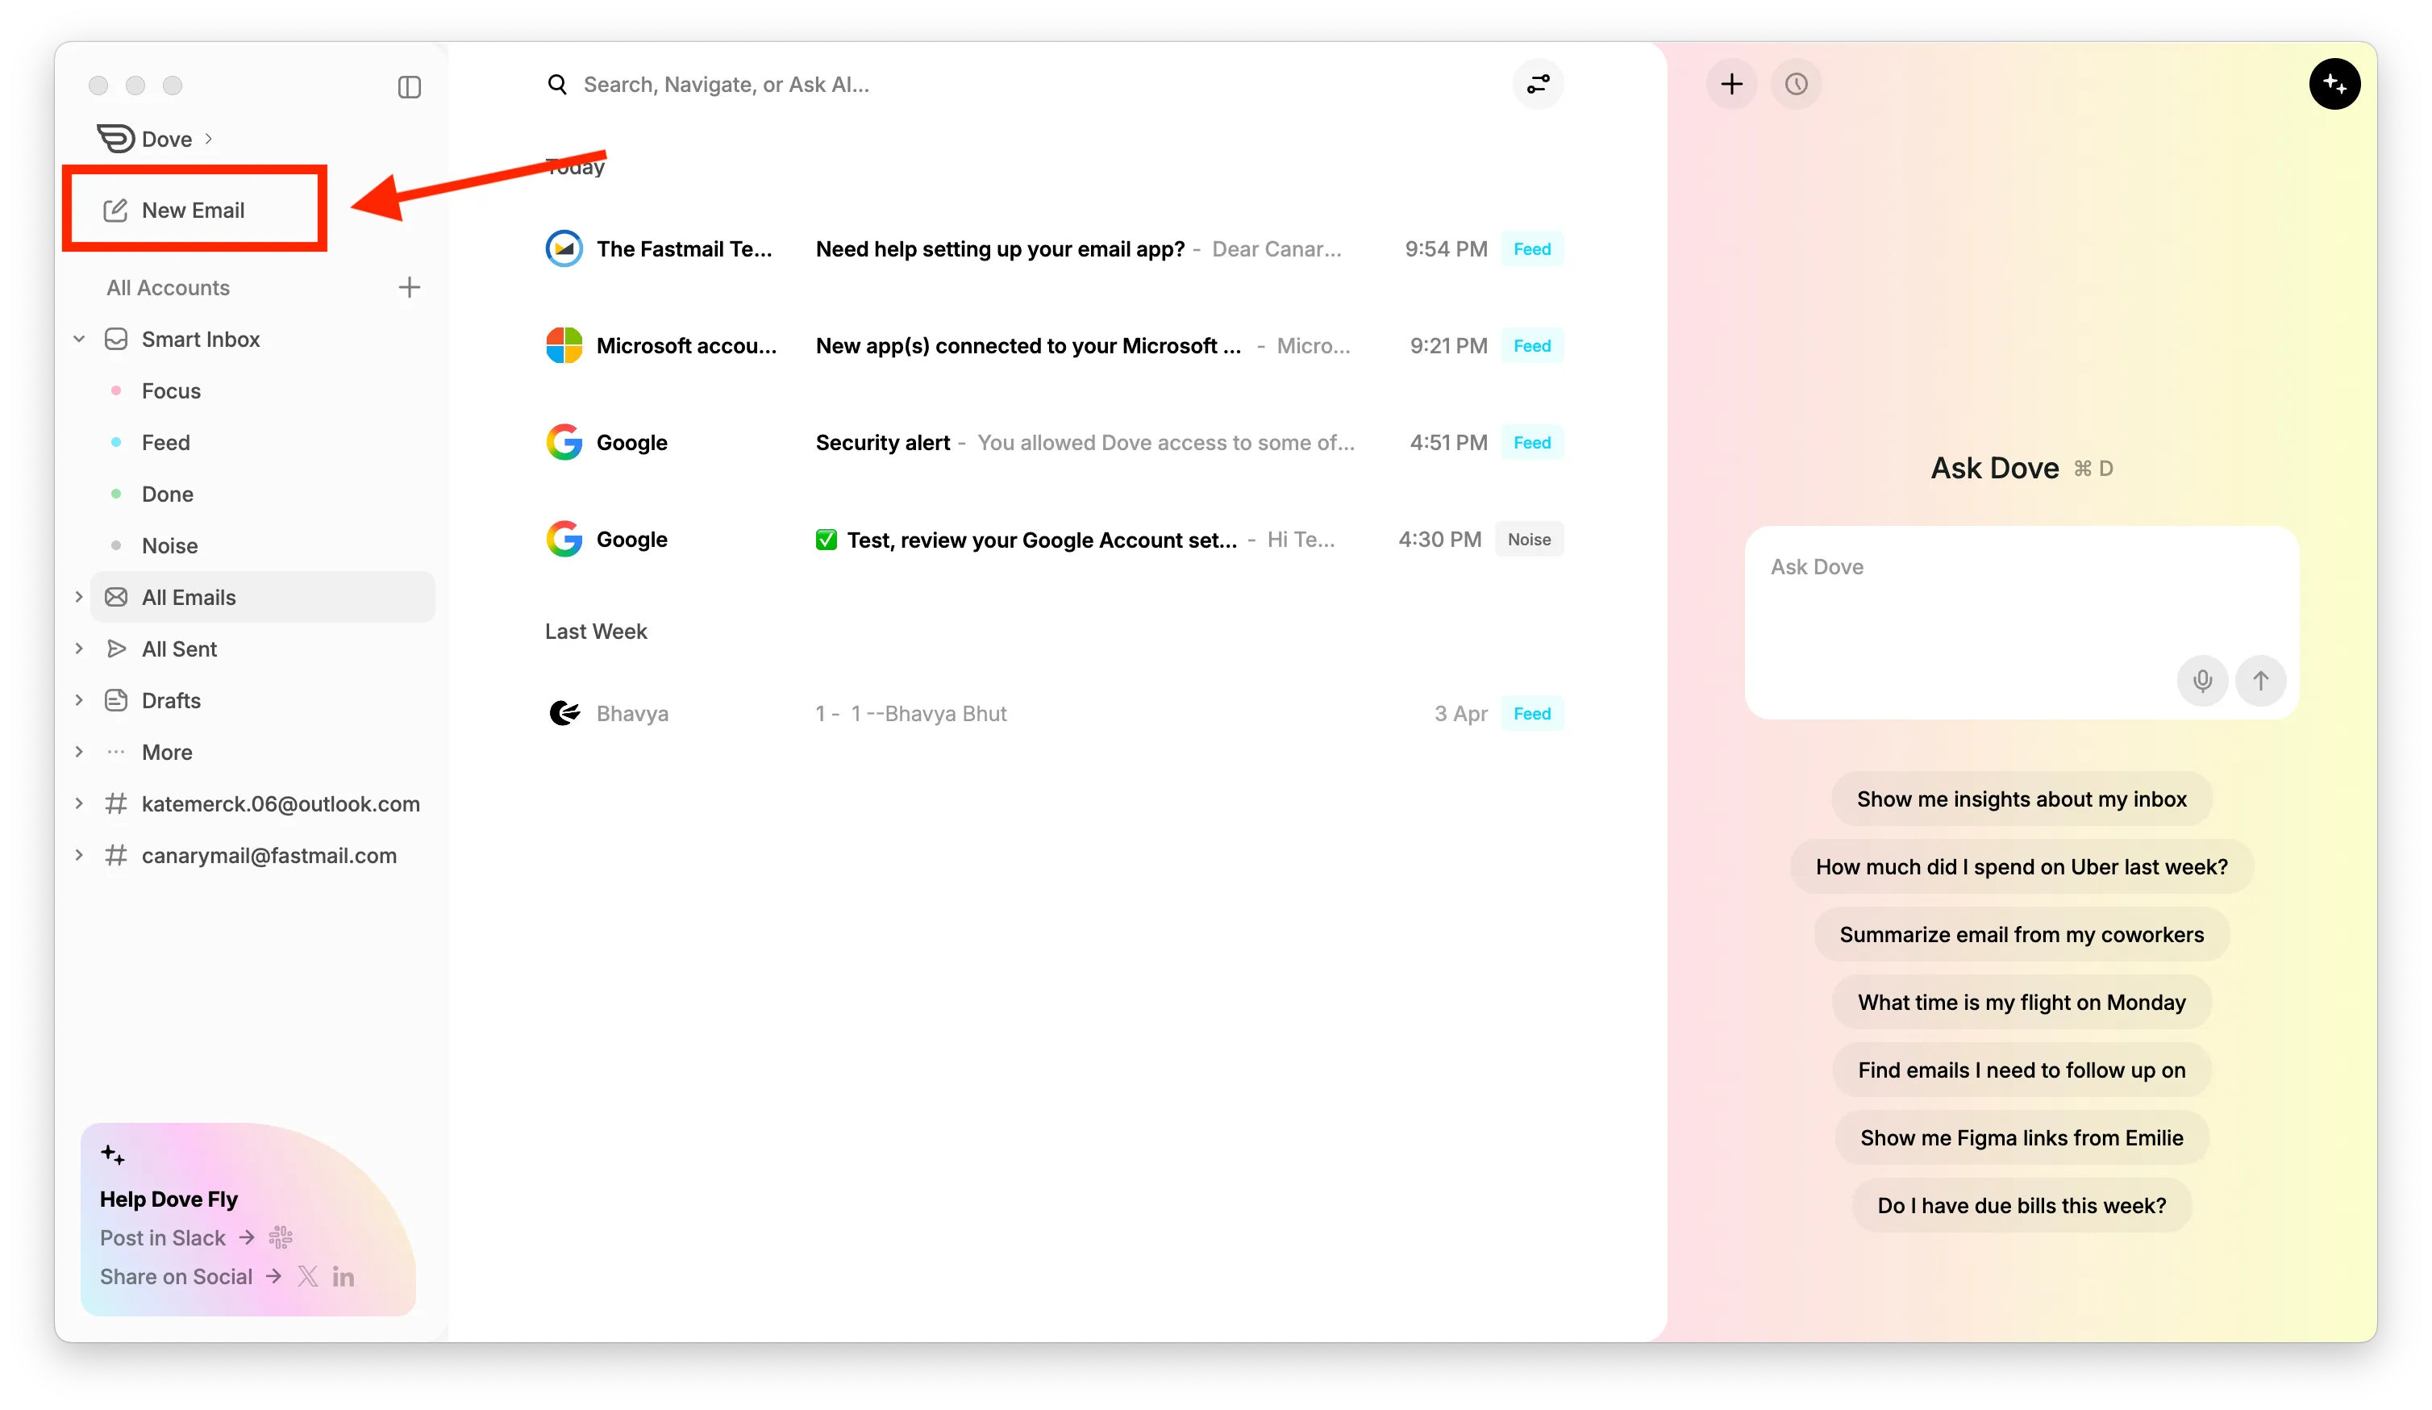Open the filter settings icon beside search
Viewport: 2432px width, 1410px height.
coord(1538,85)
